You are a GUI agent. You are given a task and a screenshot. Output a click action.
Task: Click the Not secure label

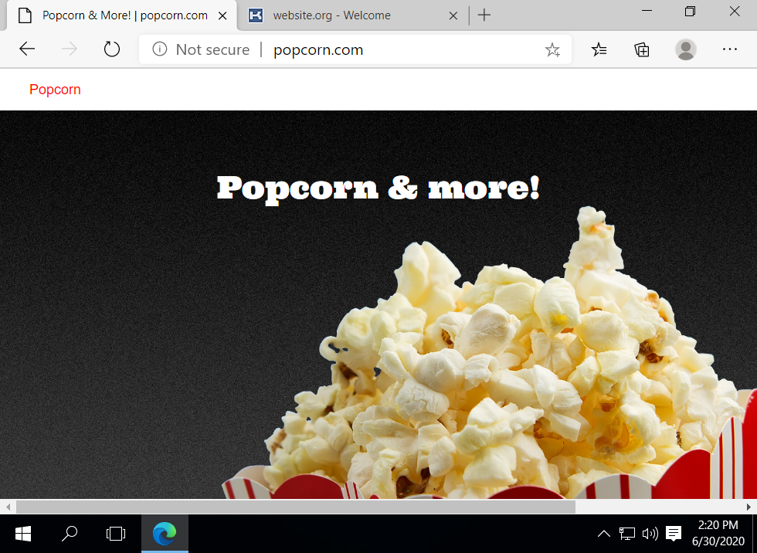[212, 49]
